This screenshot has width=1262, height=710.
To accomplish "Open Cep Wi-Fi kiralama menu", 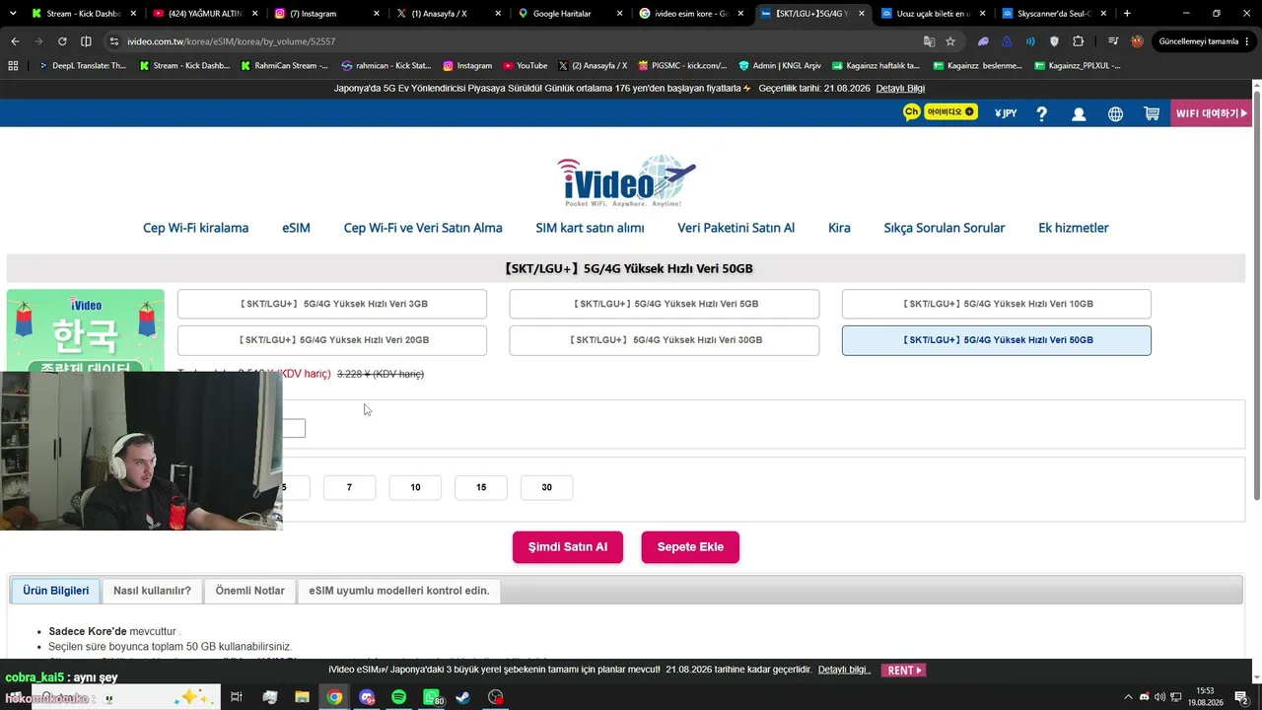I will pyautogui.click(x=195, y=228).
